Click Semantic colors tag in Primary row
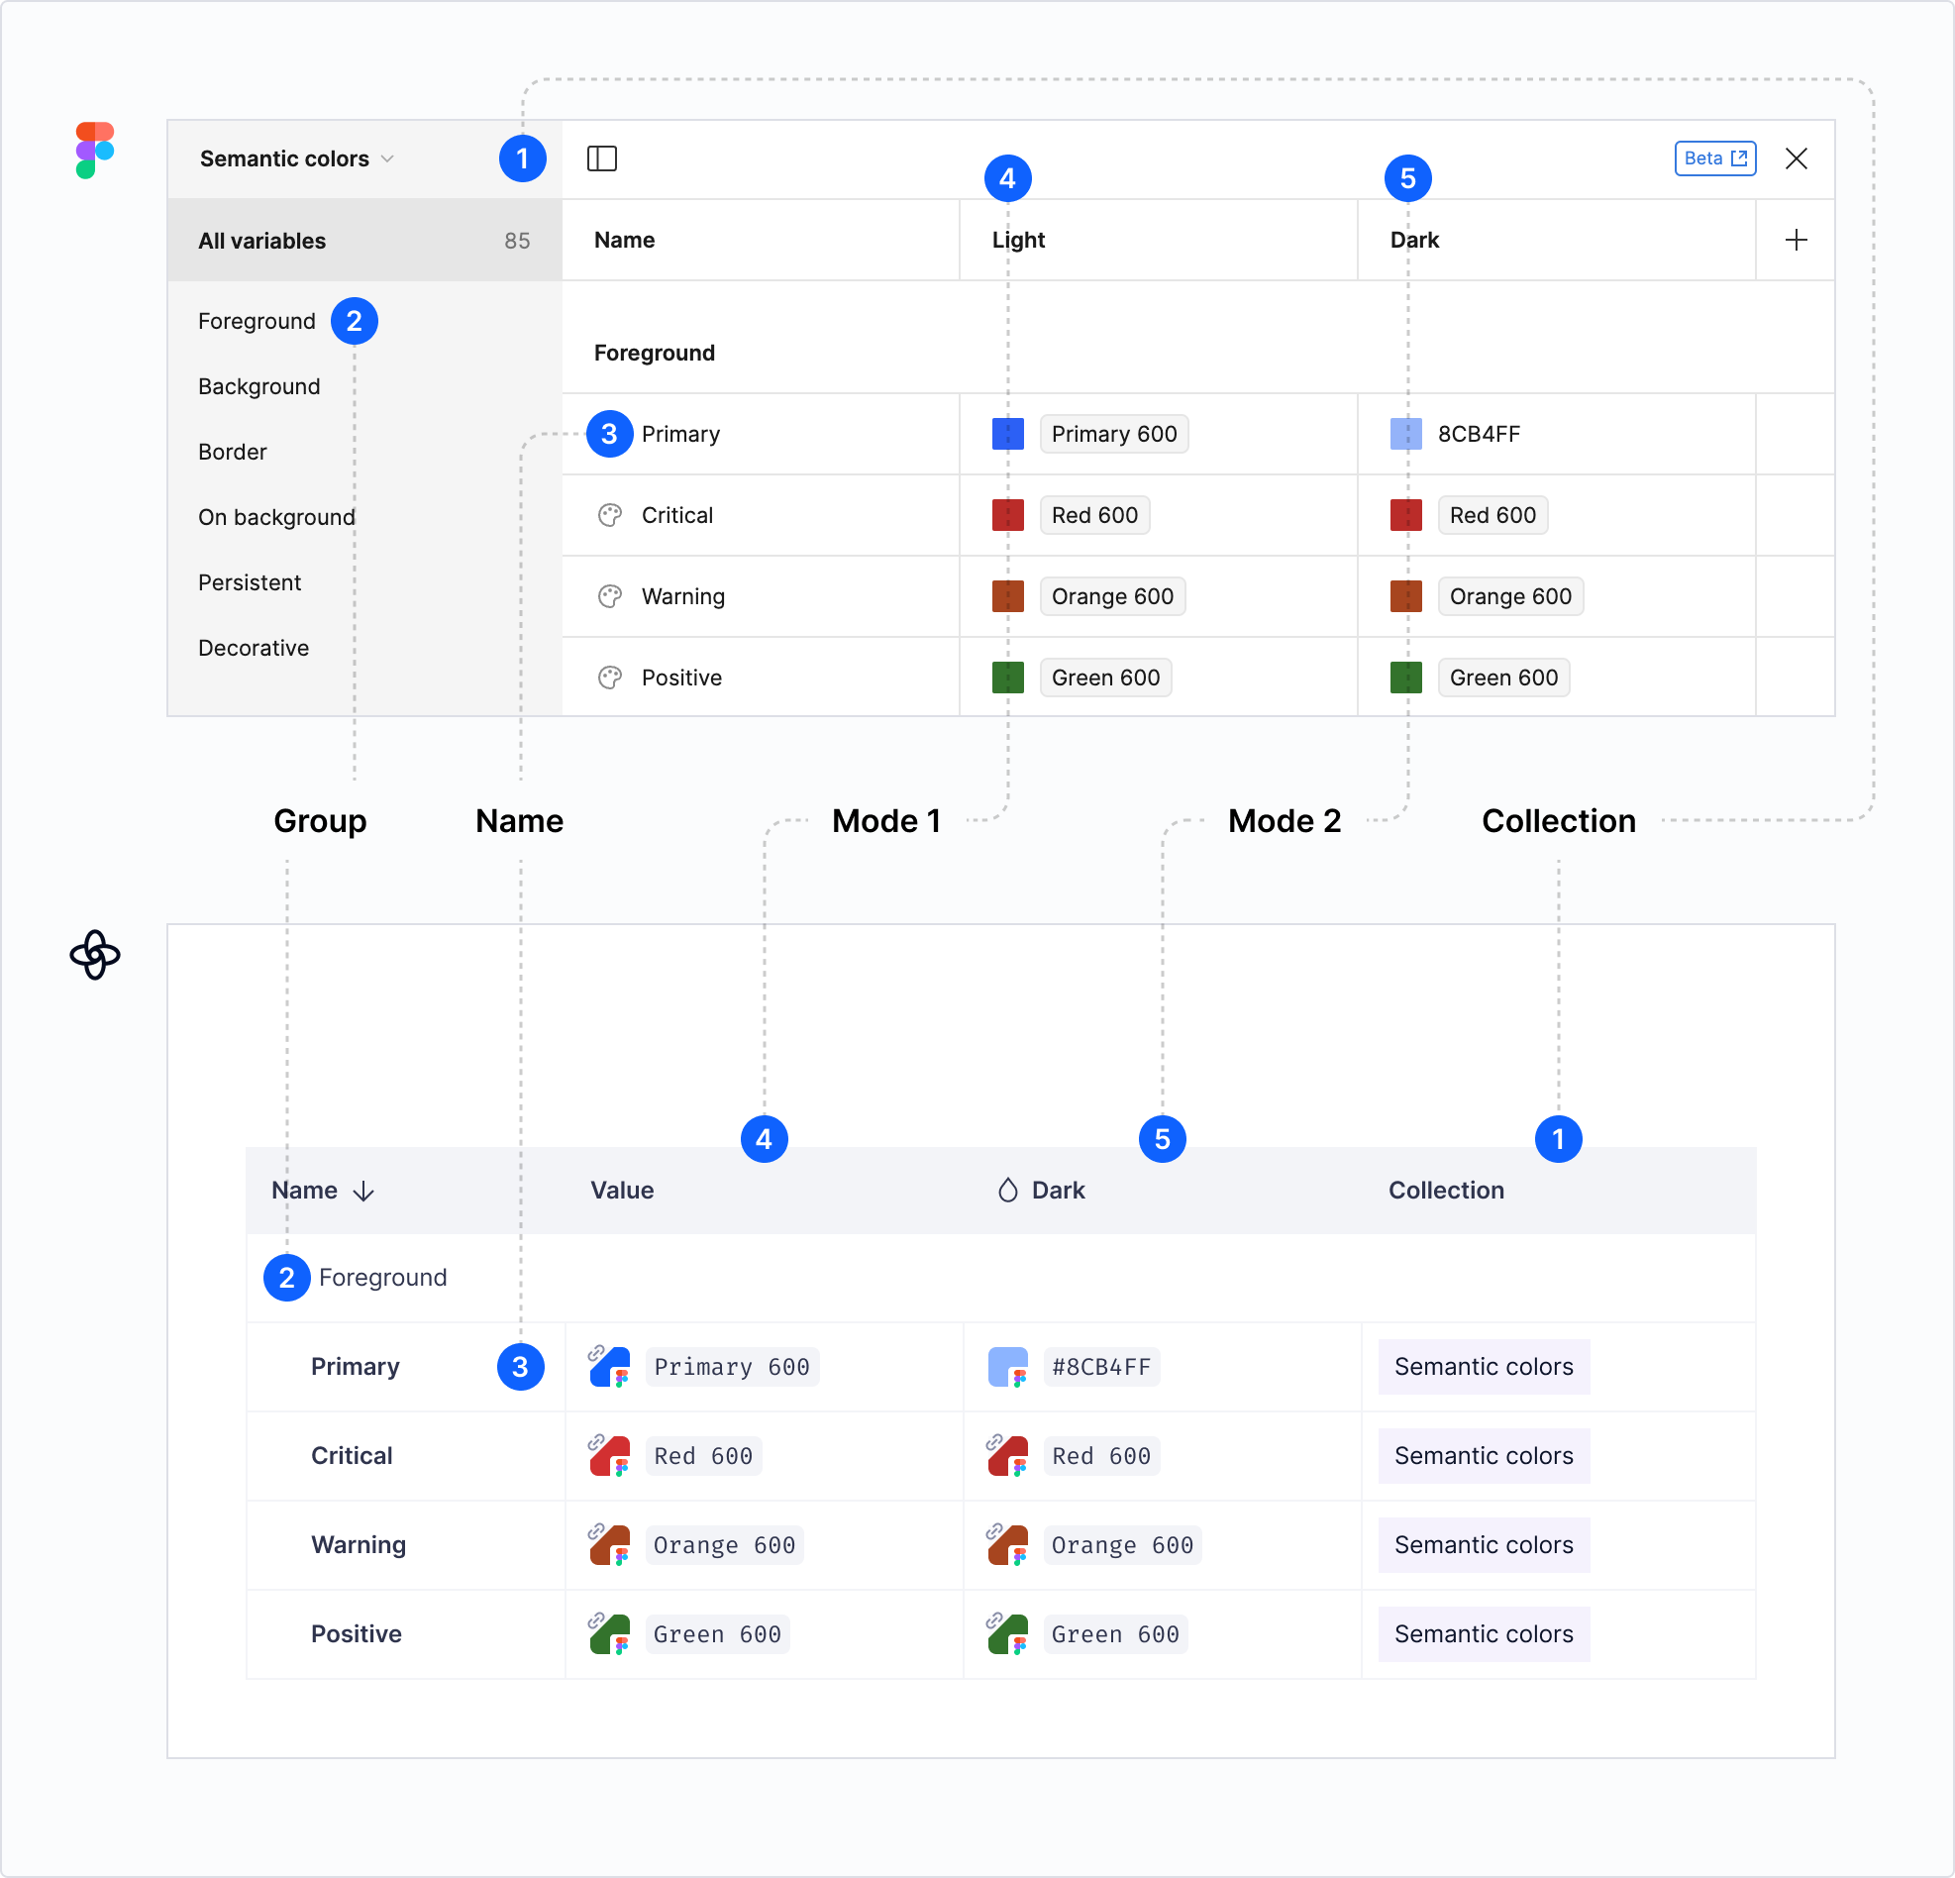Viewport: 1955px width, 1878px height. [x=1484, y=1366]
